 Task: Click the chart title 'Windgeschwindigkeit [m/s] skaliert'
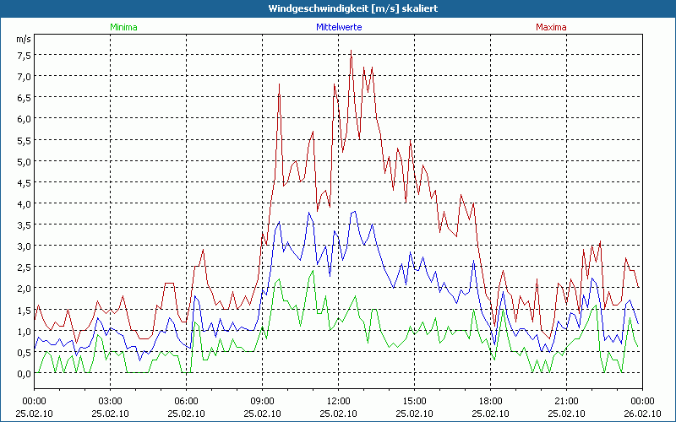353,8
